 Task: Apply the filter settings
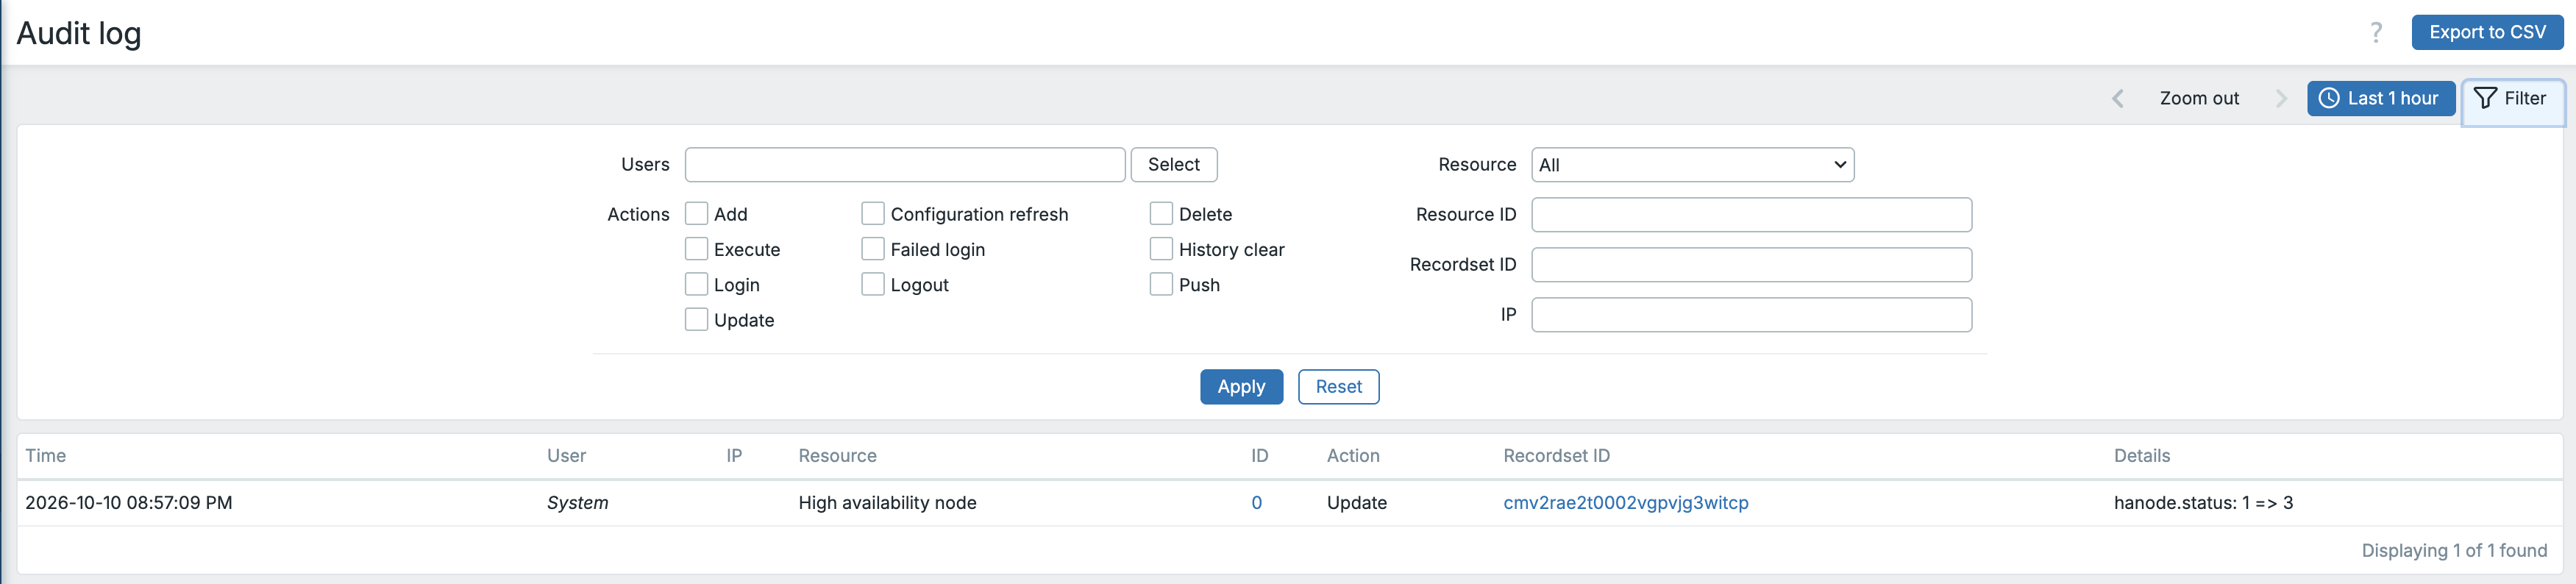(1241, 387)
